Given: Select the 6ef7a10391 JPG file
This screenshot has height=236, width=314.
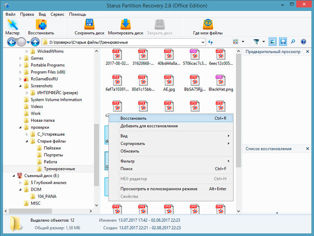Looking at the screenshot, I should tap(117, 83).
